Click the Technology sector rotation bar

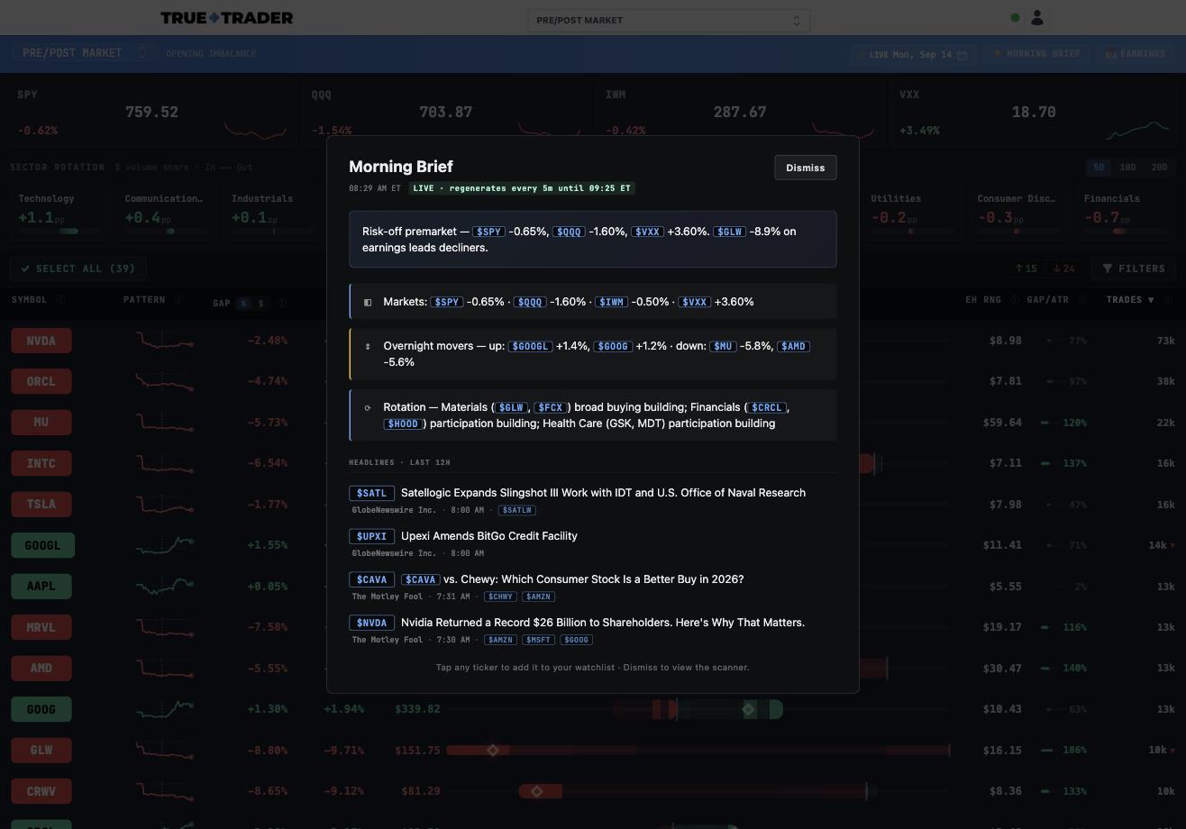pos(59,232)
